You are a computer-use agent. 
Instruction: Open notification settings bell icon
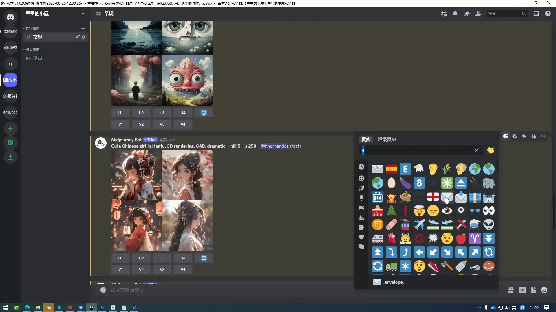coord(455,14)
